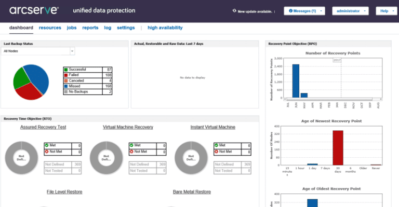Click the red Not Met icon under Virtual Machine Recovery
This screenshot has width=399, height=207.
(x=131, y=151)
